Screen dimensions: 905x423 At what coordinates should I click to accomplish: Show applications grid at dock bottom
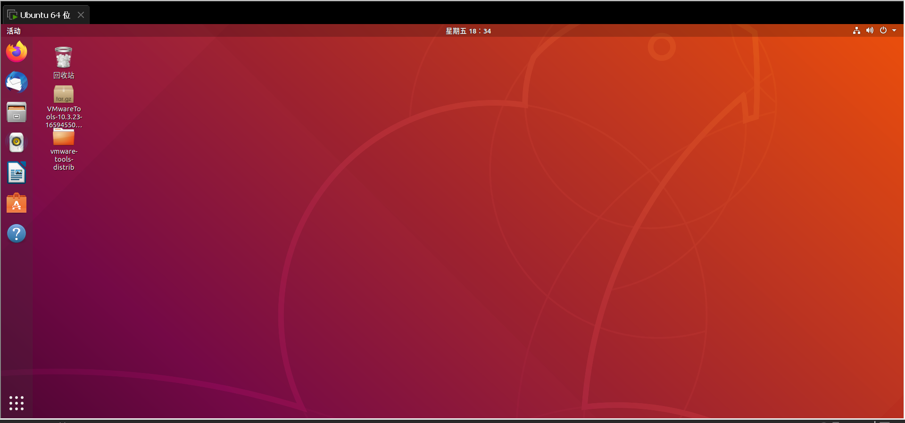(17, 403)
